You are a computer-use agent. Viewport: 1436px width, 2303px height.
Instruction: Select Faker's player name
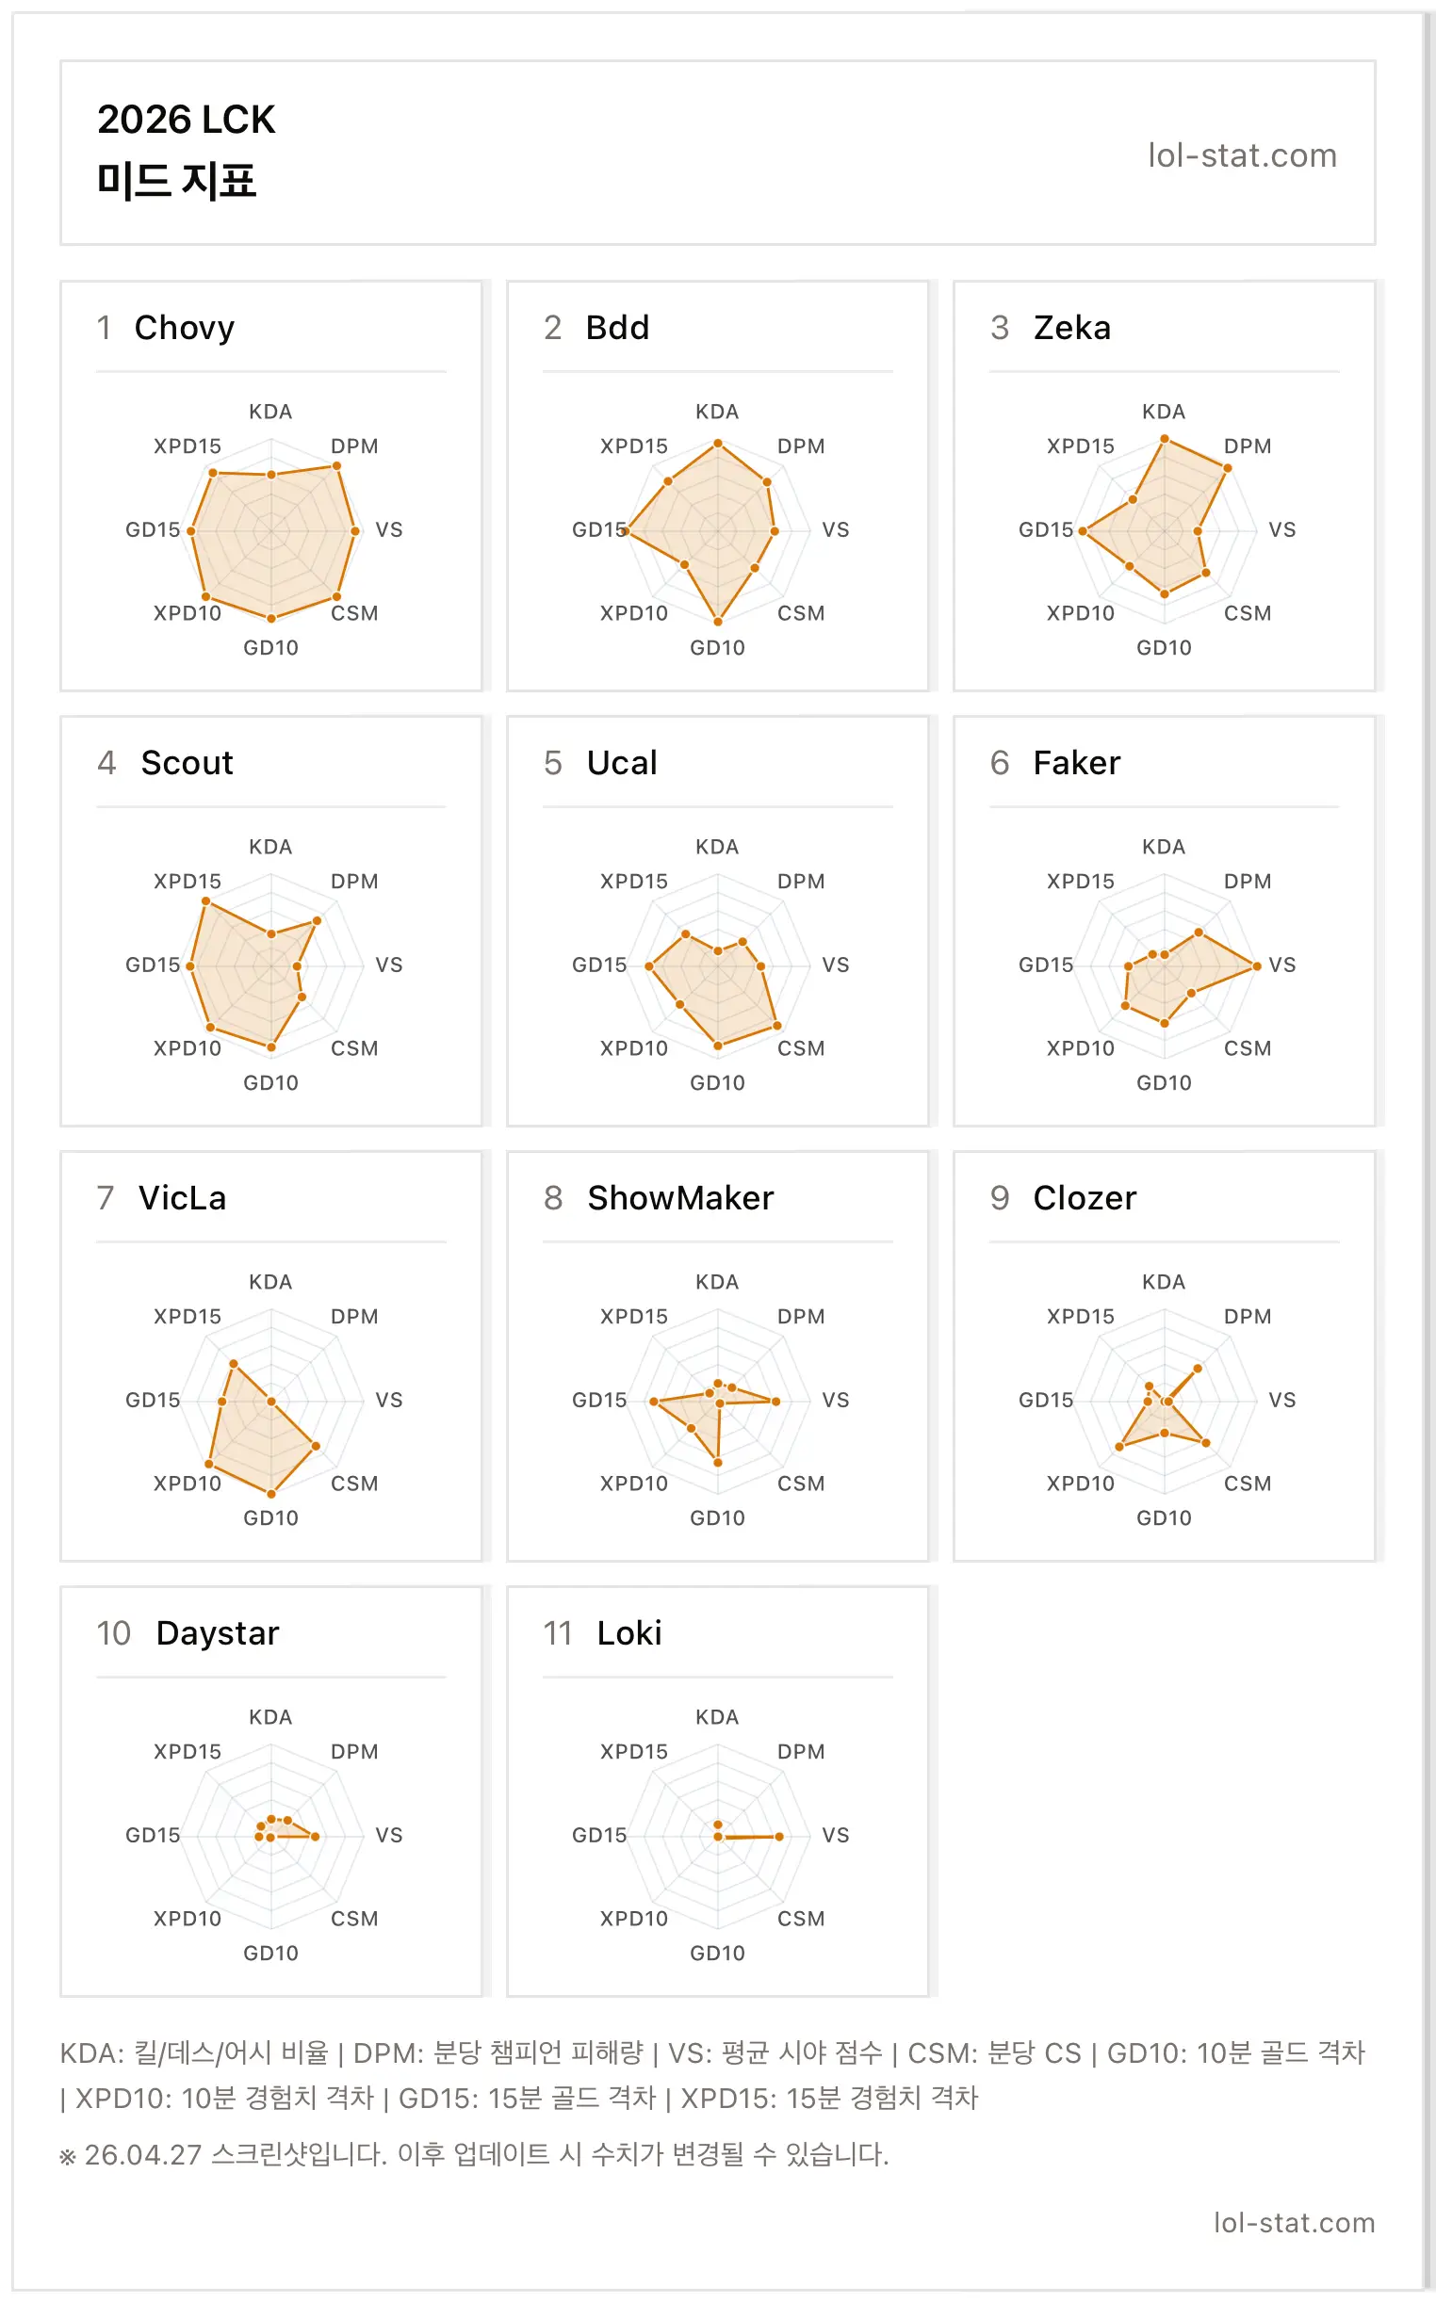(1076, 762)
